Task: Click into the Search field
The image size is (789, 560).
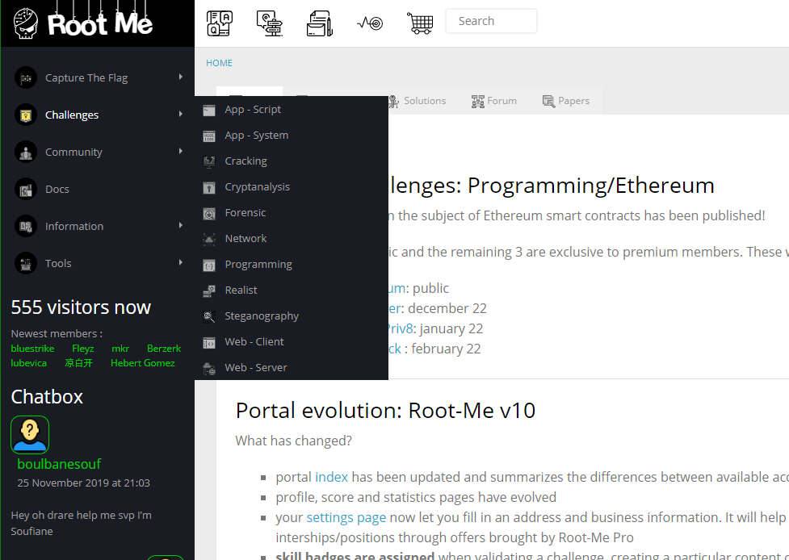Action: coord(491,21)
